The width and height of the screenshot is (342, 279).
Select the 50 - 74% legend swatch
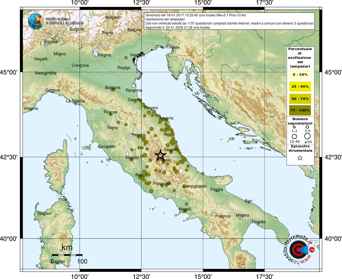tap(300, 99)
